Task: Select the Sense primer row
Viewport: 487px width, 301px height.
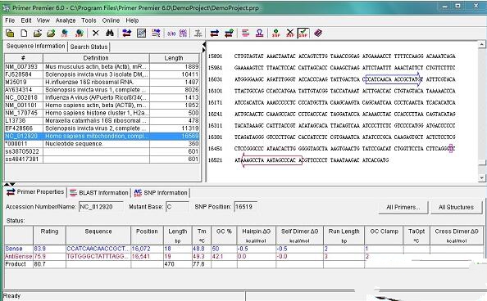Action: tap(243, 249)
